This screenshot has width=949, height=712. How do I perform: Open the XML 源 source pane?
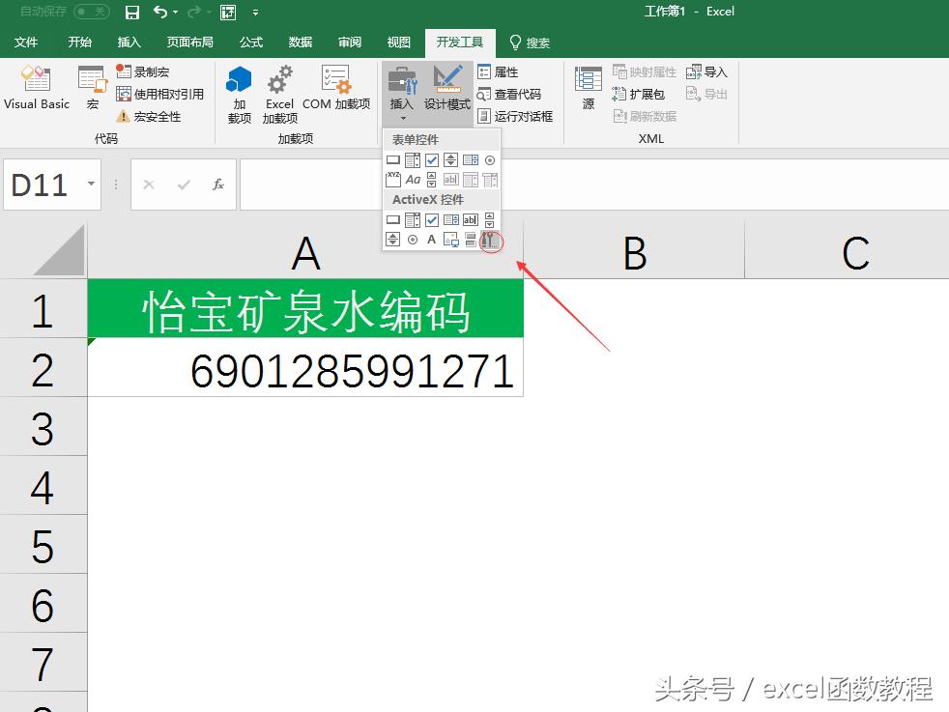(588, 90)
